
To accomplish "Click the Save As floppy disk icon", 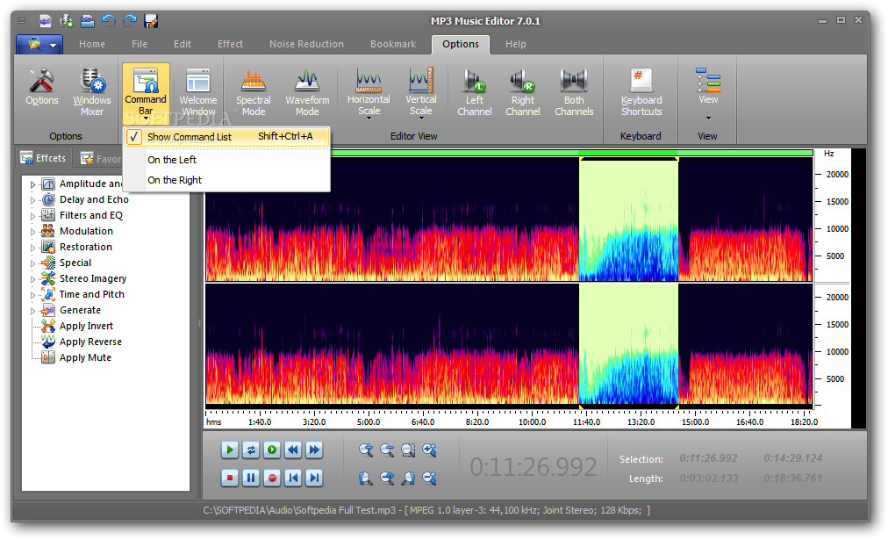I will (x=151, y=22).
